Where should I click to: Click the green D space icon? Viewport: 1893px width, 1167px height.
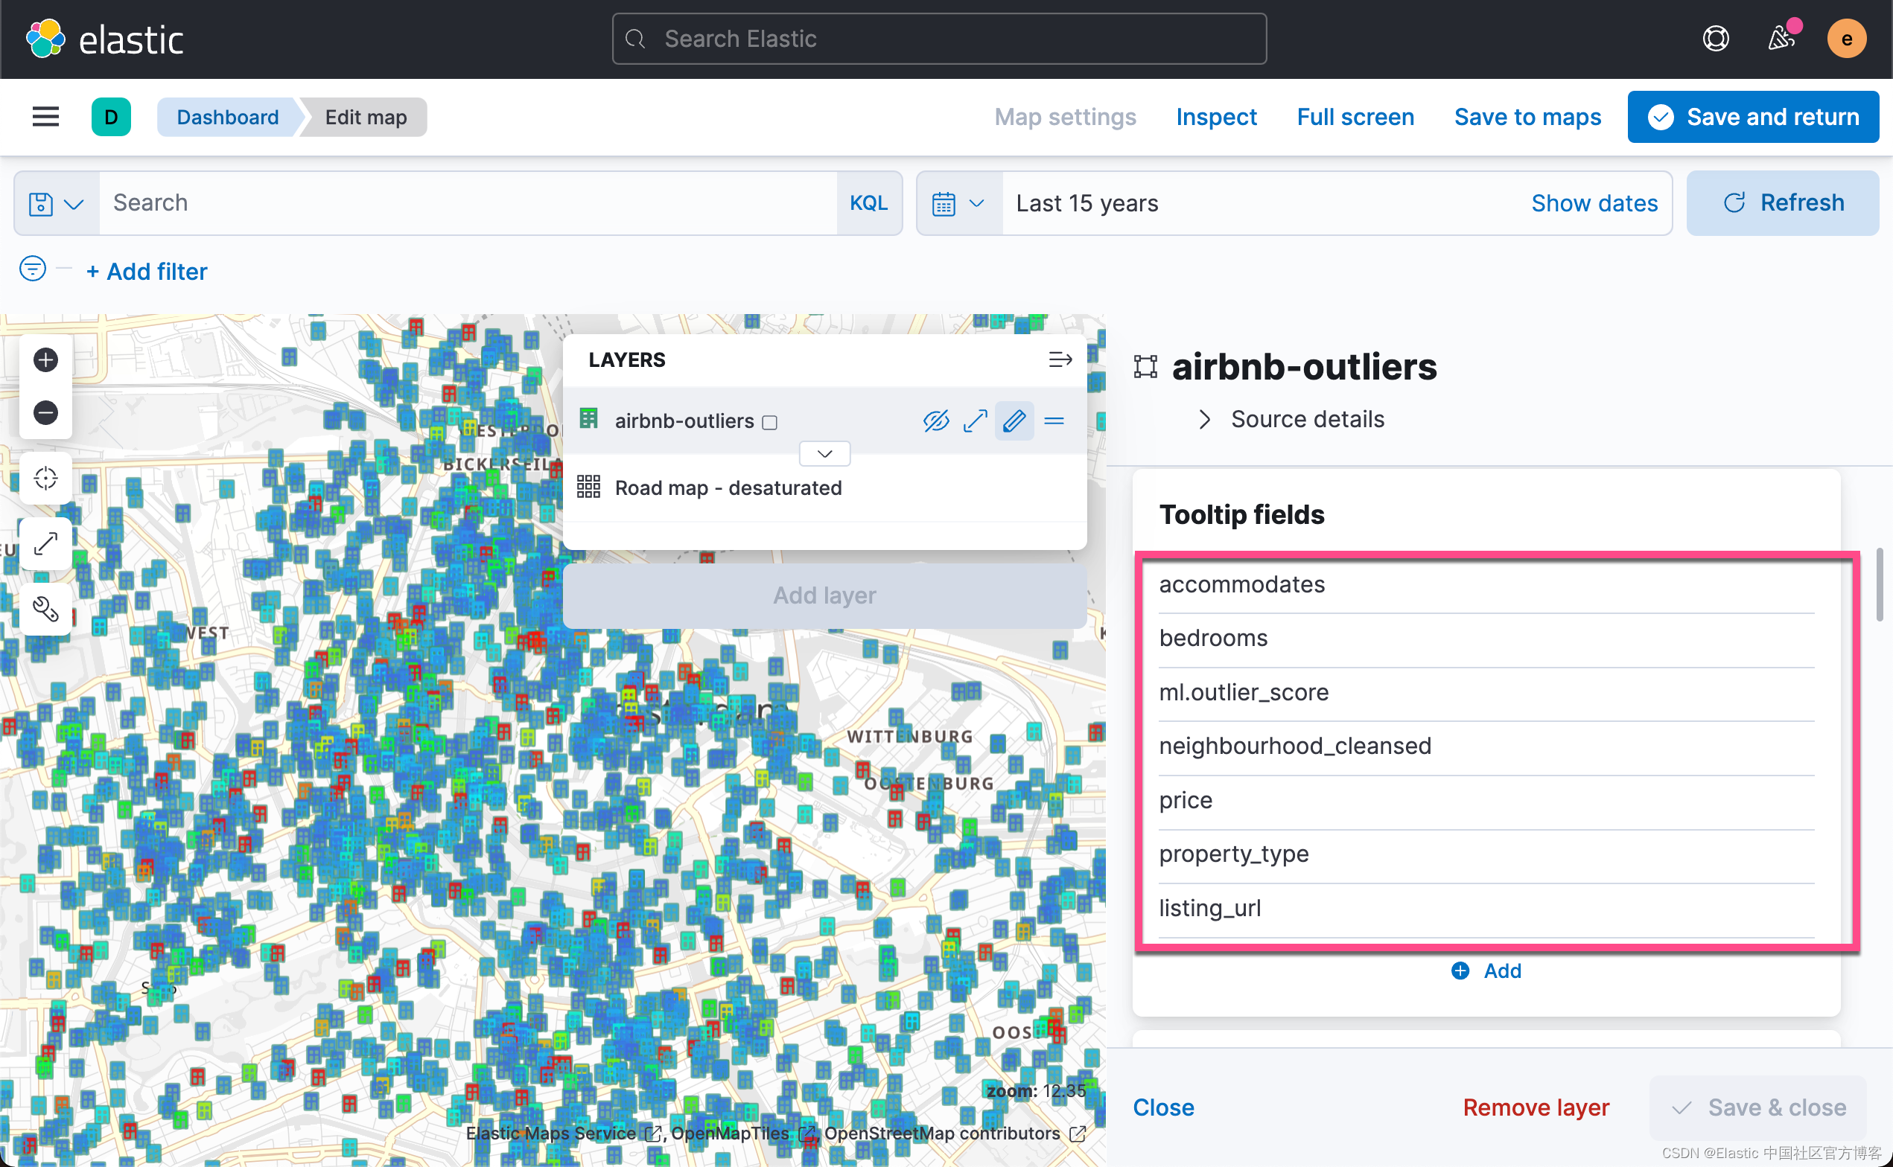click(x=111, y=117)
